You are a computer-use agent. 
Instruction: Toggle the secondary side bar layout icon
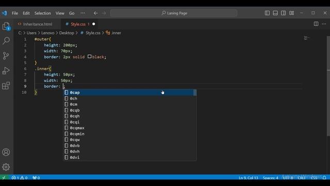click(x=283, y=13)
